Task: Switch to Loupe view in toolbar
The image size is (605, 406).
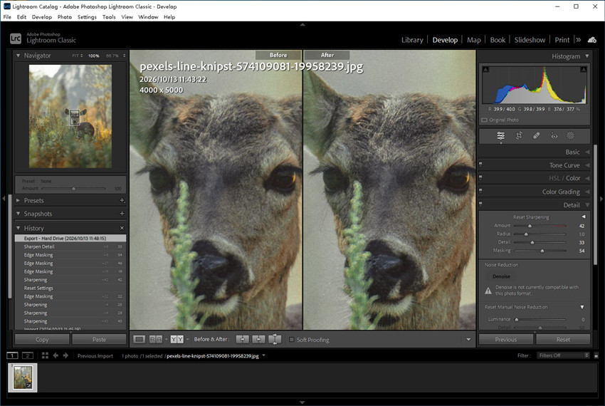Action: click(x=140, y=339)
